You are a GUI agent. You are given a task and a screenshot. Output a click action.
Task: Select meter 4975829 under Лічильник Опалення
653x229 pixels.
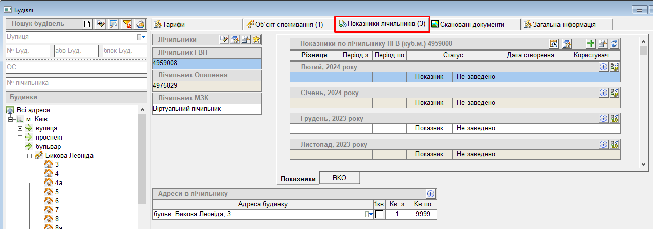tap(207, 86)
